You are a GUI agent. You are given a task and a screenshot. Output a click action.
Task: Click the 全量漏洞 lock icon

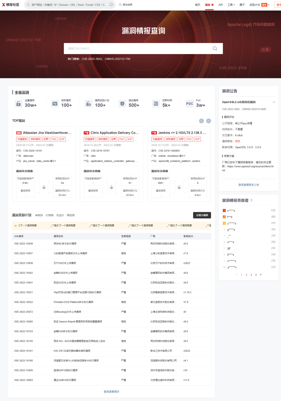click(18, 104)
